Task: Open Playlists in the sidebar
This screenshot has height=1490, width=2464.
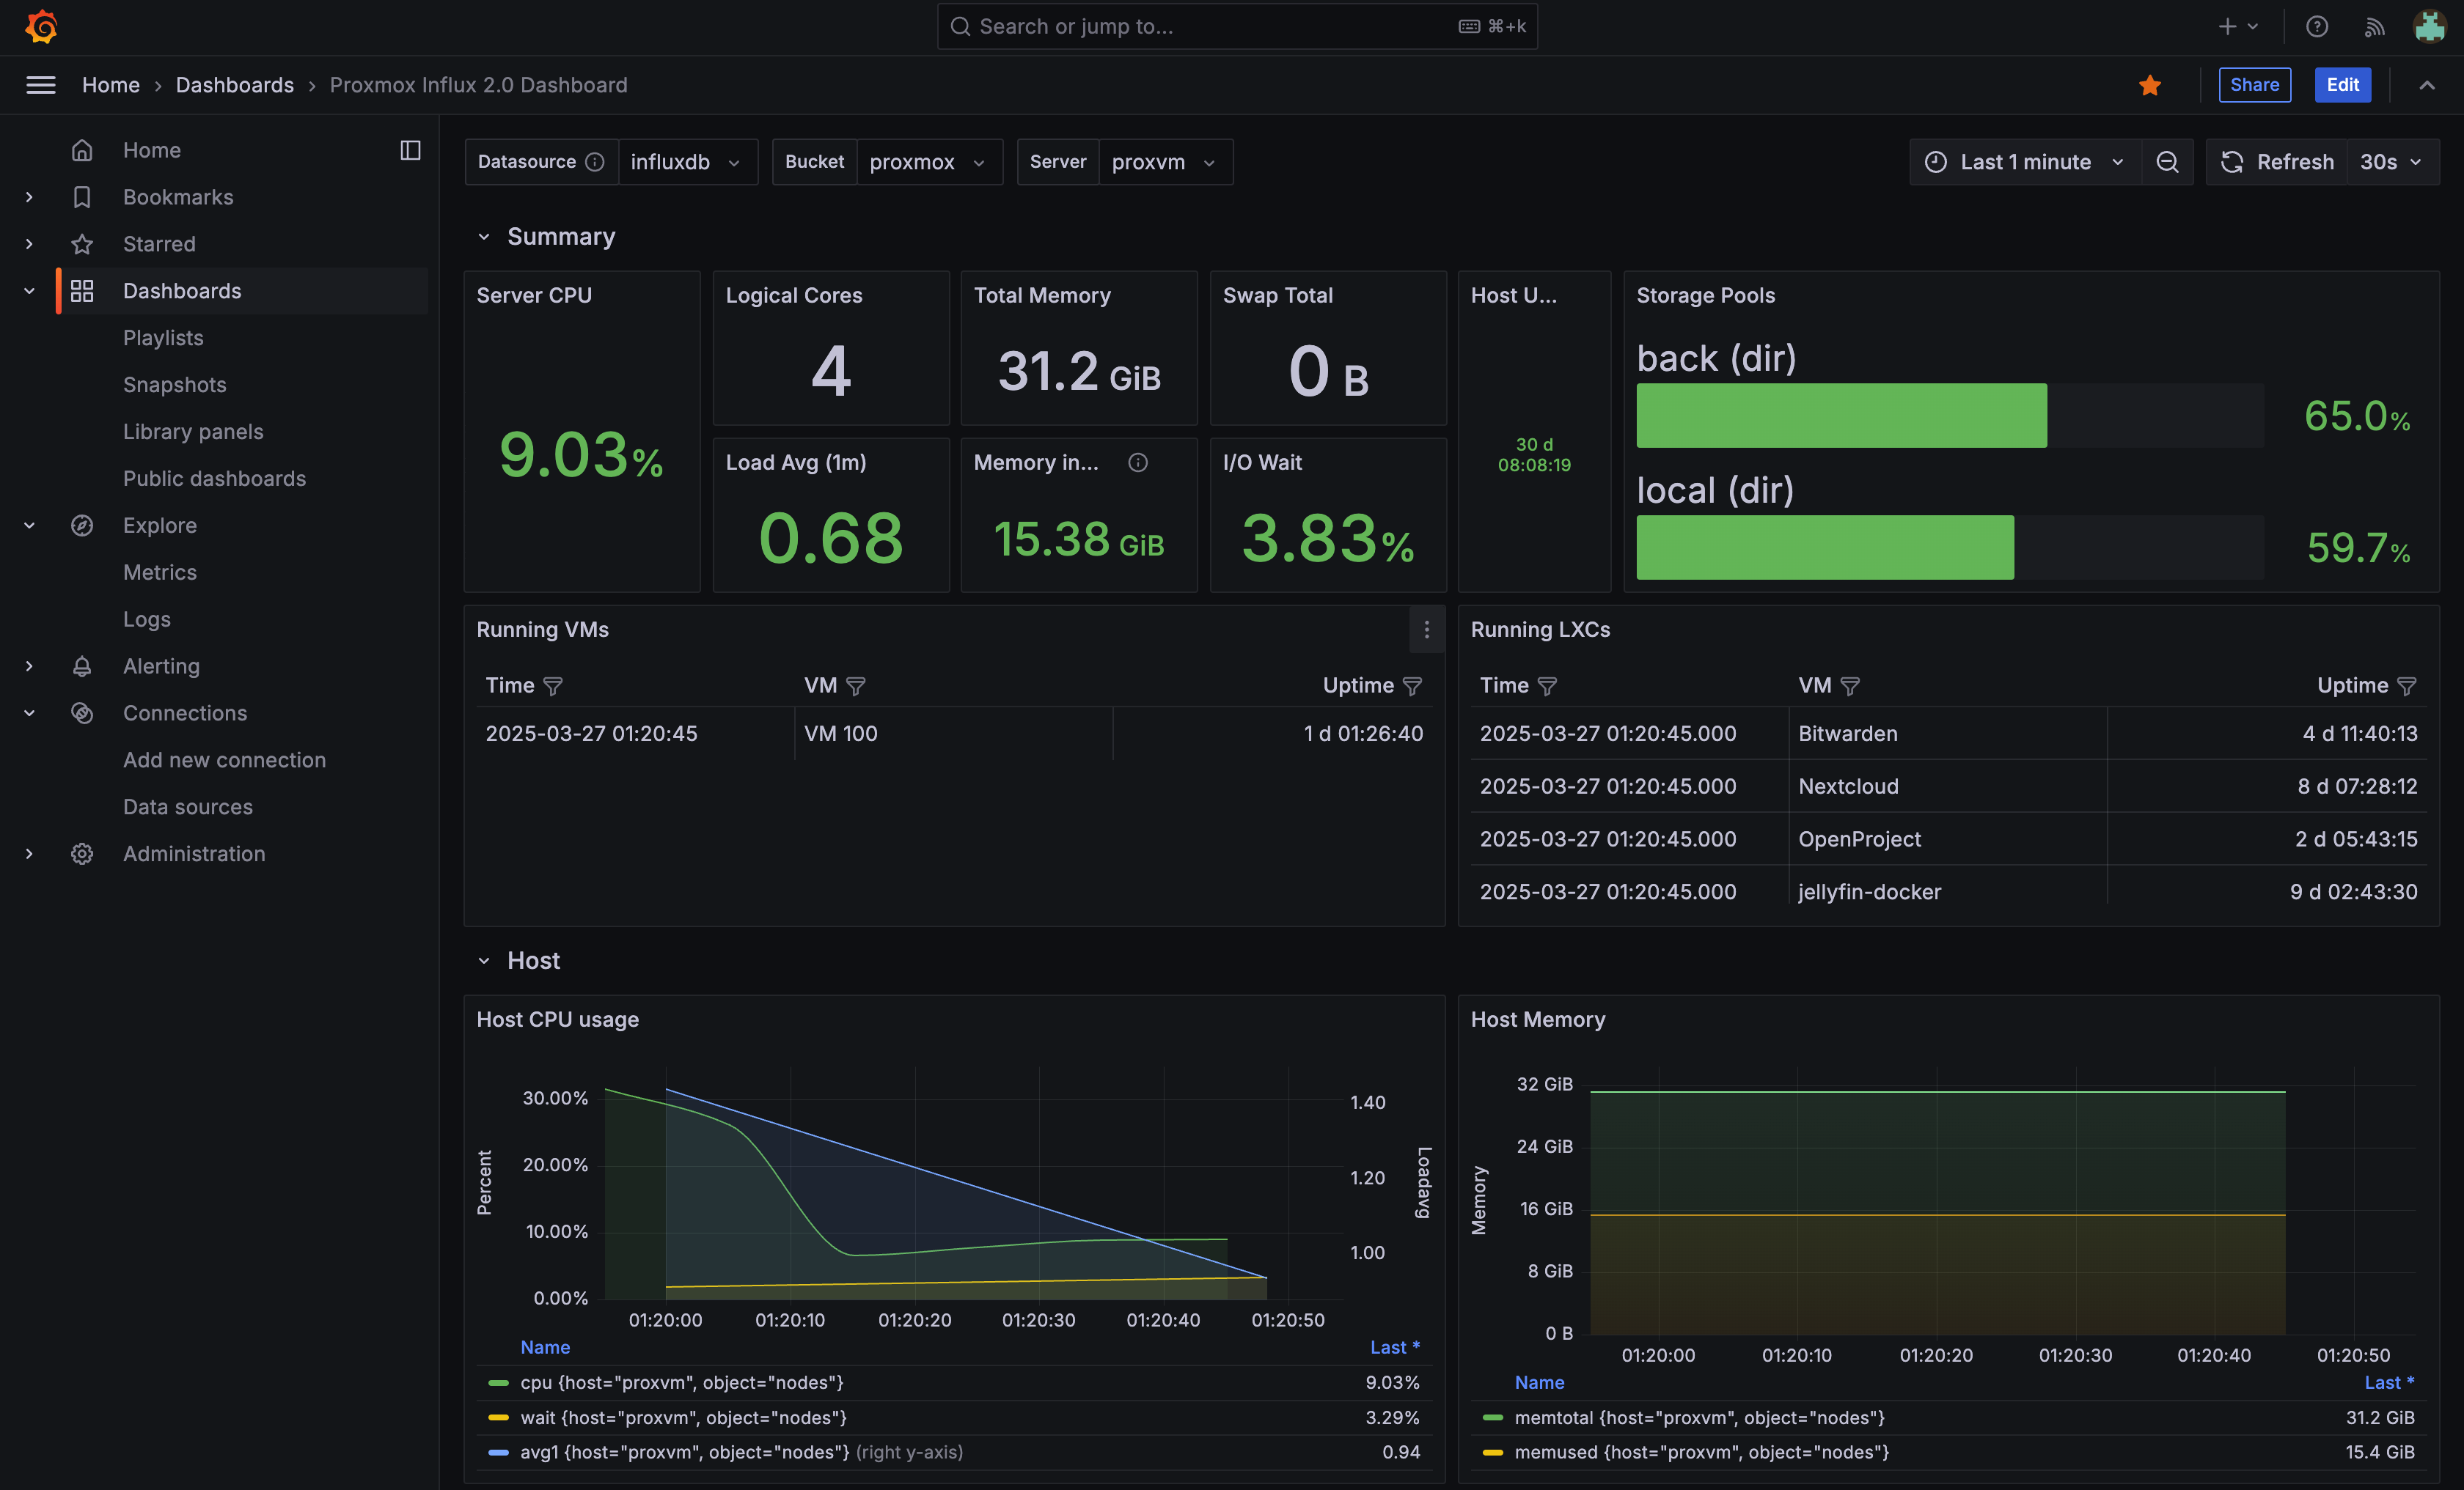Action: click(163, 338)
